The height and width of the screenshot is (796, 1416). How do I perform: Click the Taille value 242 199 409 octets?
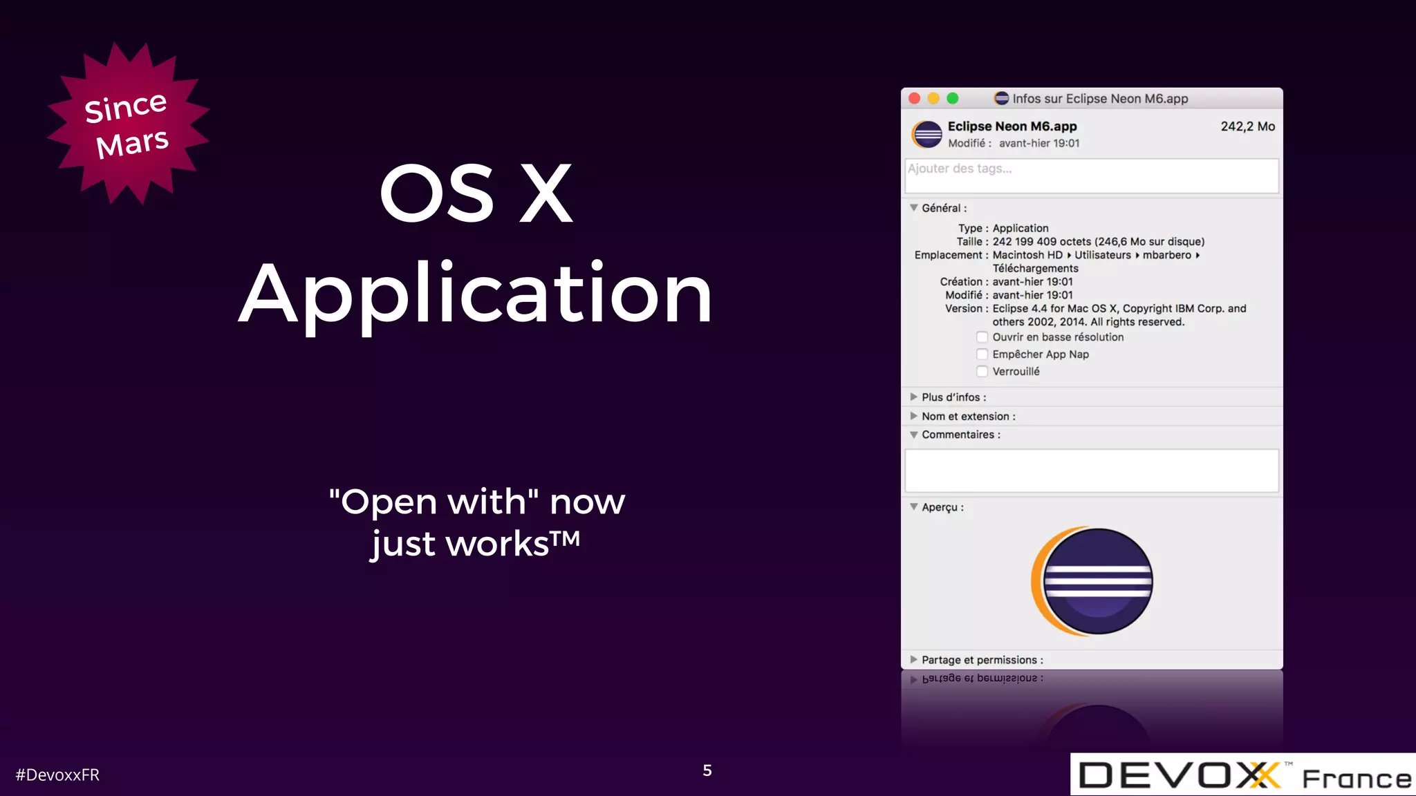pos(1042,242)
